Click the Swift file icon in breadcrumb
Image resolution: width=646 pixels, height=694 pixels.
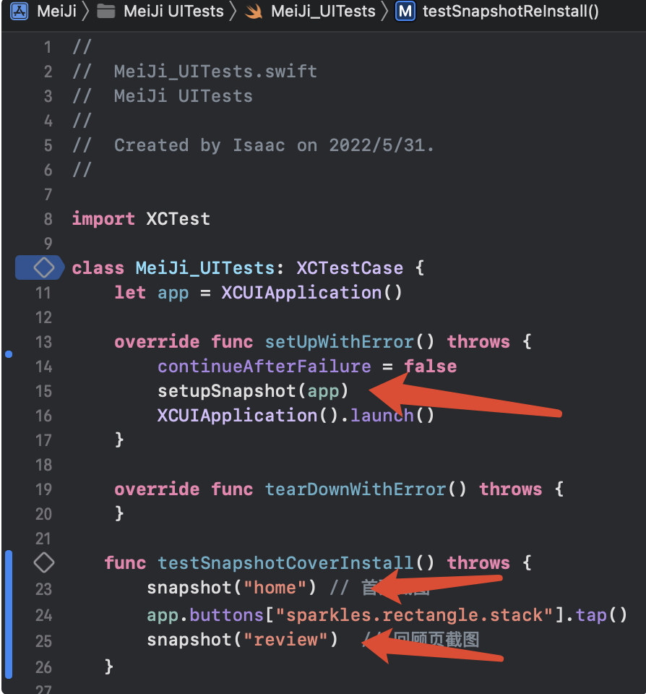click(x=254, y=11)
